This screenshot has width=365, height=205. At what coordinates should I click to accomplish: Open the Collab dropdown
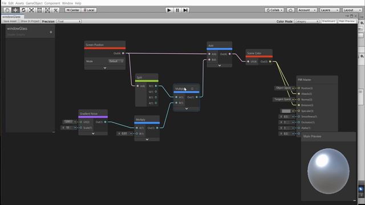274,10
